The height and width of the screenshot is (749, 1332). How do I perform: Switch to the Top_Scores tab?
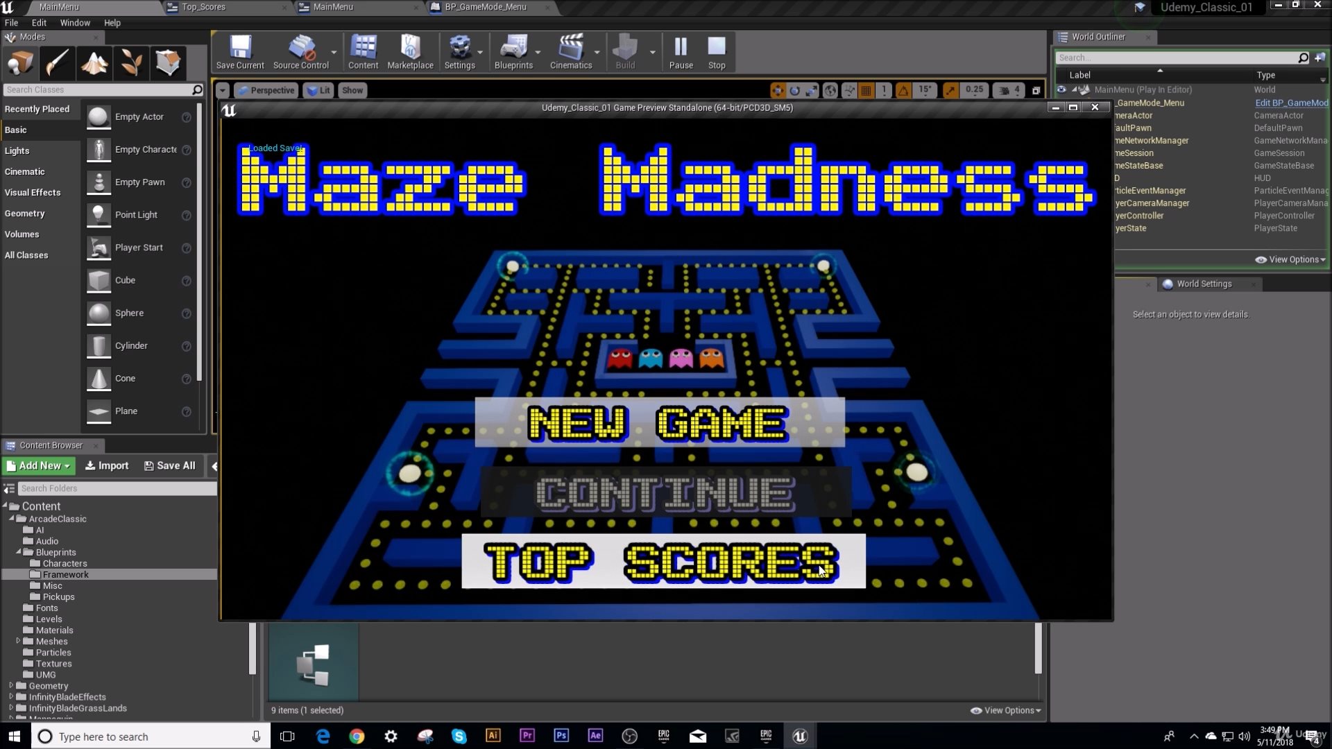pyautogui.click(x=203, y=7)
